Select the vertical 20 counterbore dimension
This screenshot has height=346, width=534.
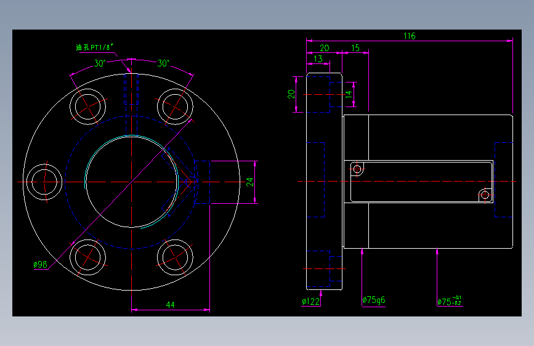(291, 94)
